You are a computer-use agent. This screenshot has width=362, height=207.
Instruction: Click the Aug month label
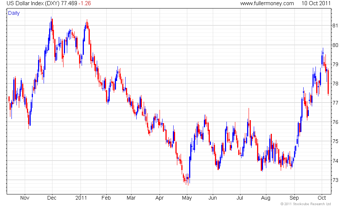tap(266, 198)
